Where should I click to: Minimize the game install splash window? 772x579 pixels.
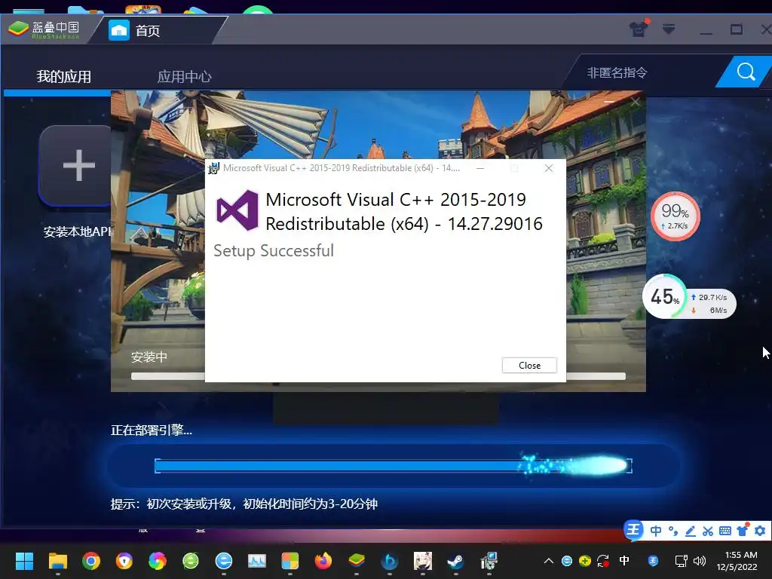pyautogui.click(x=609, y=102)
